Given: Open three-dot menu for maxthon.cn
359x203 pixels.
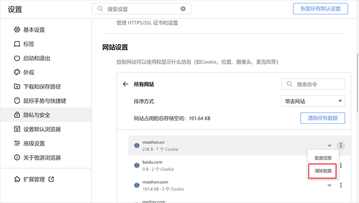Looking at the screenshot, I should click(340, 145).
